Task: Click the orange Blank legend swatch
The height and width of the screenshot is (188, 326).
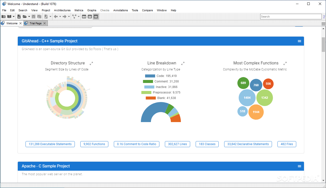Action: tap(151, 98)
